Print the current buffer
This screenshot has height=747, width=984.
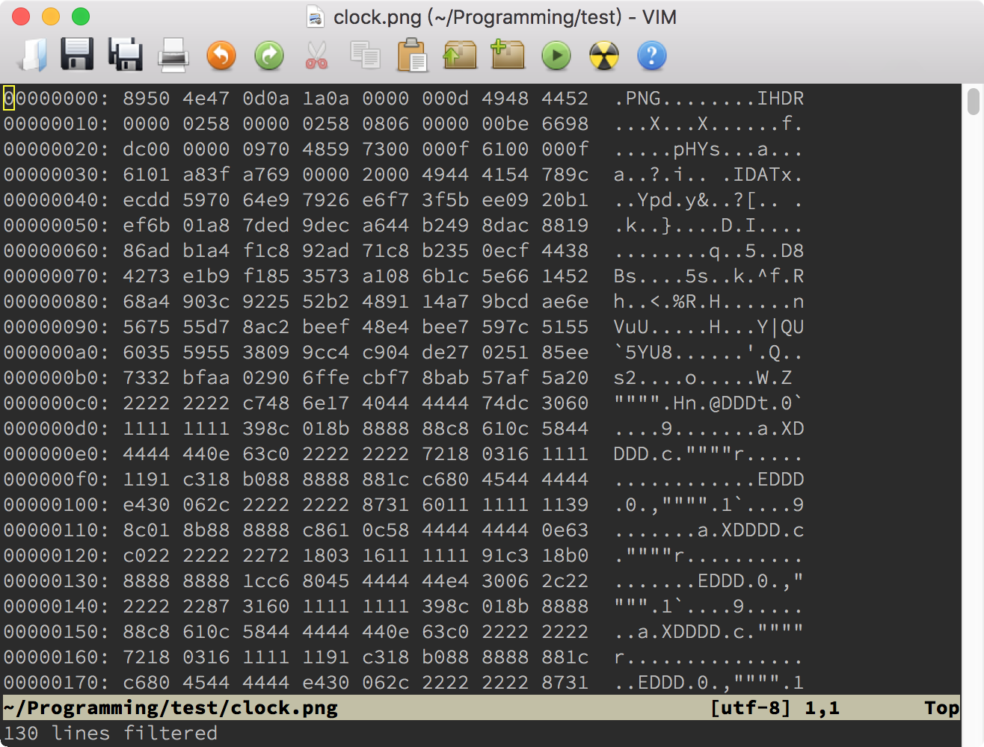click(x=173, y=55)
